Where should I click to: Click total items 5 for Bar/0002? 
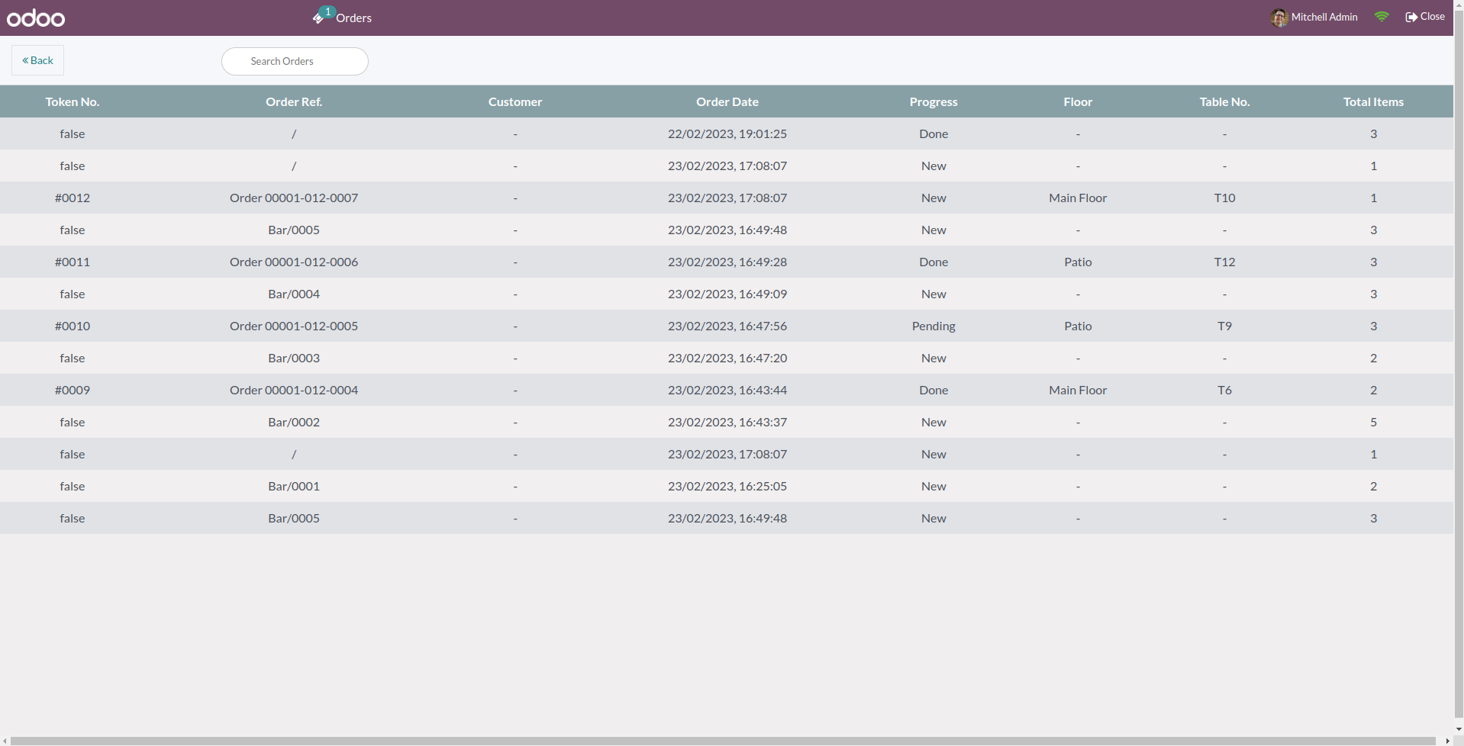[1373, 422]
